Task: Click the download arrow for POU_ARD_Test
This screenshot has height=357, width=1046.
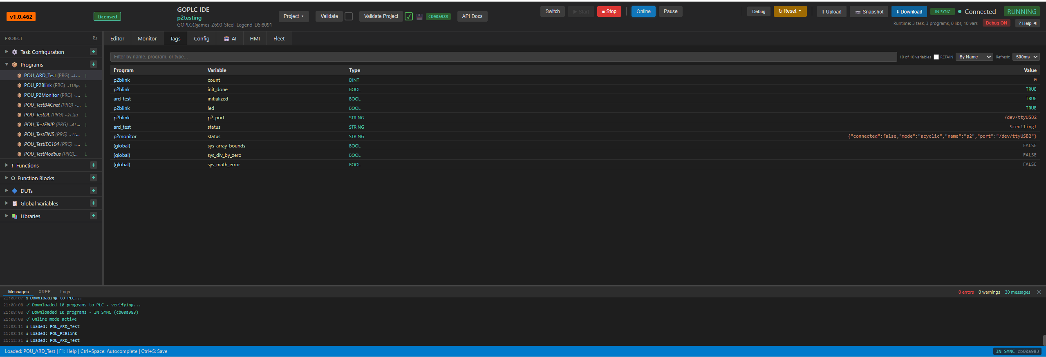Action: 86,76
